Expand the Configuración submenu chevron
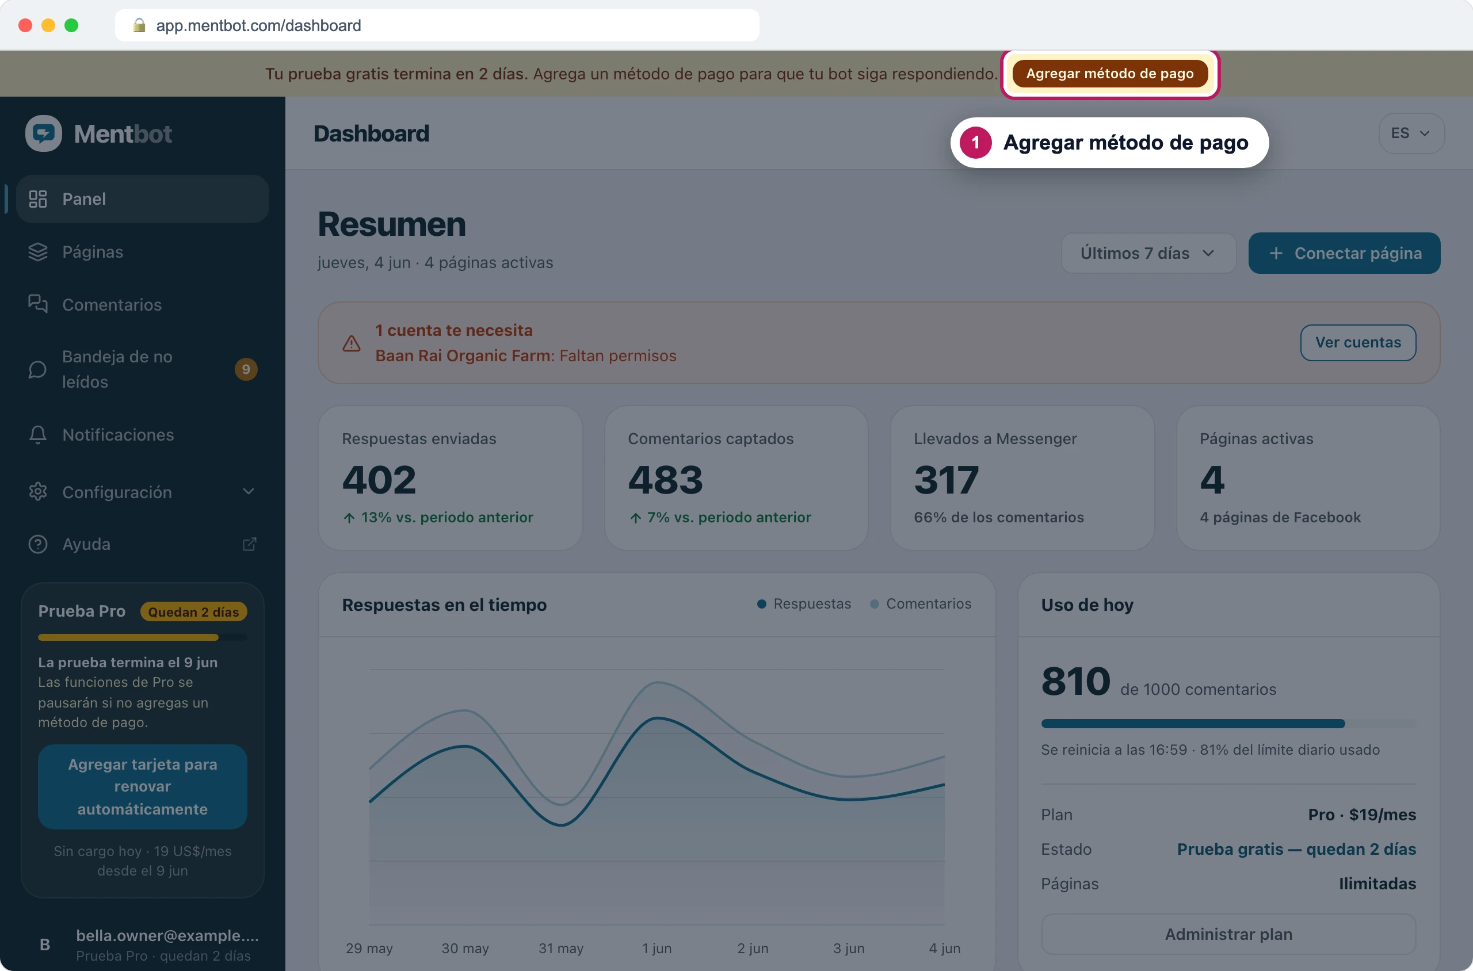 [249, 492]
